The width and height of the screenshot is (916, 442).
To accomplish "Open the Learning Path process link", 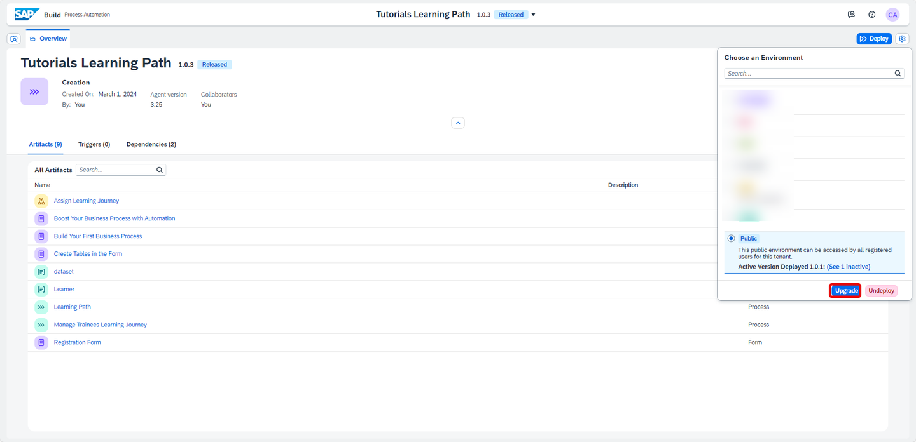I will [x=73, y=307].
